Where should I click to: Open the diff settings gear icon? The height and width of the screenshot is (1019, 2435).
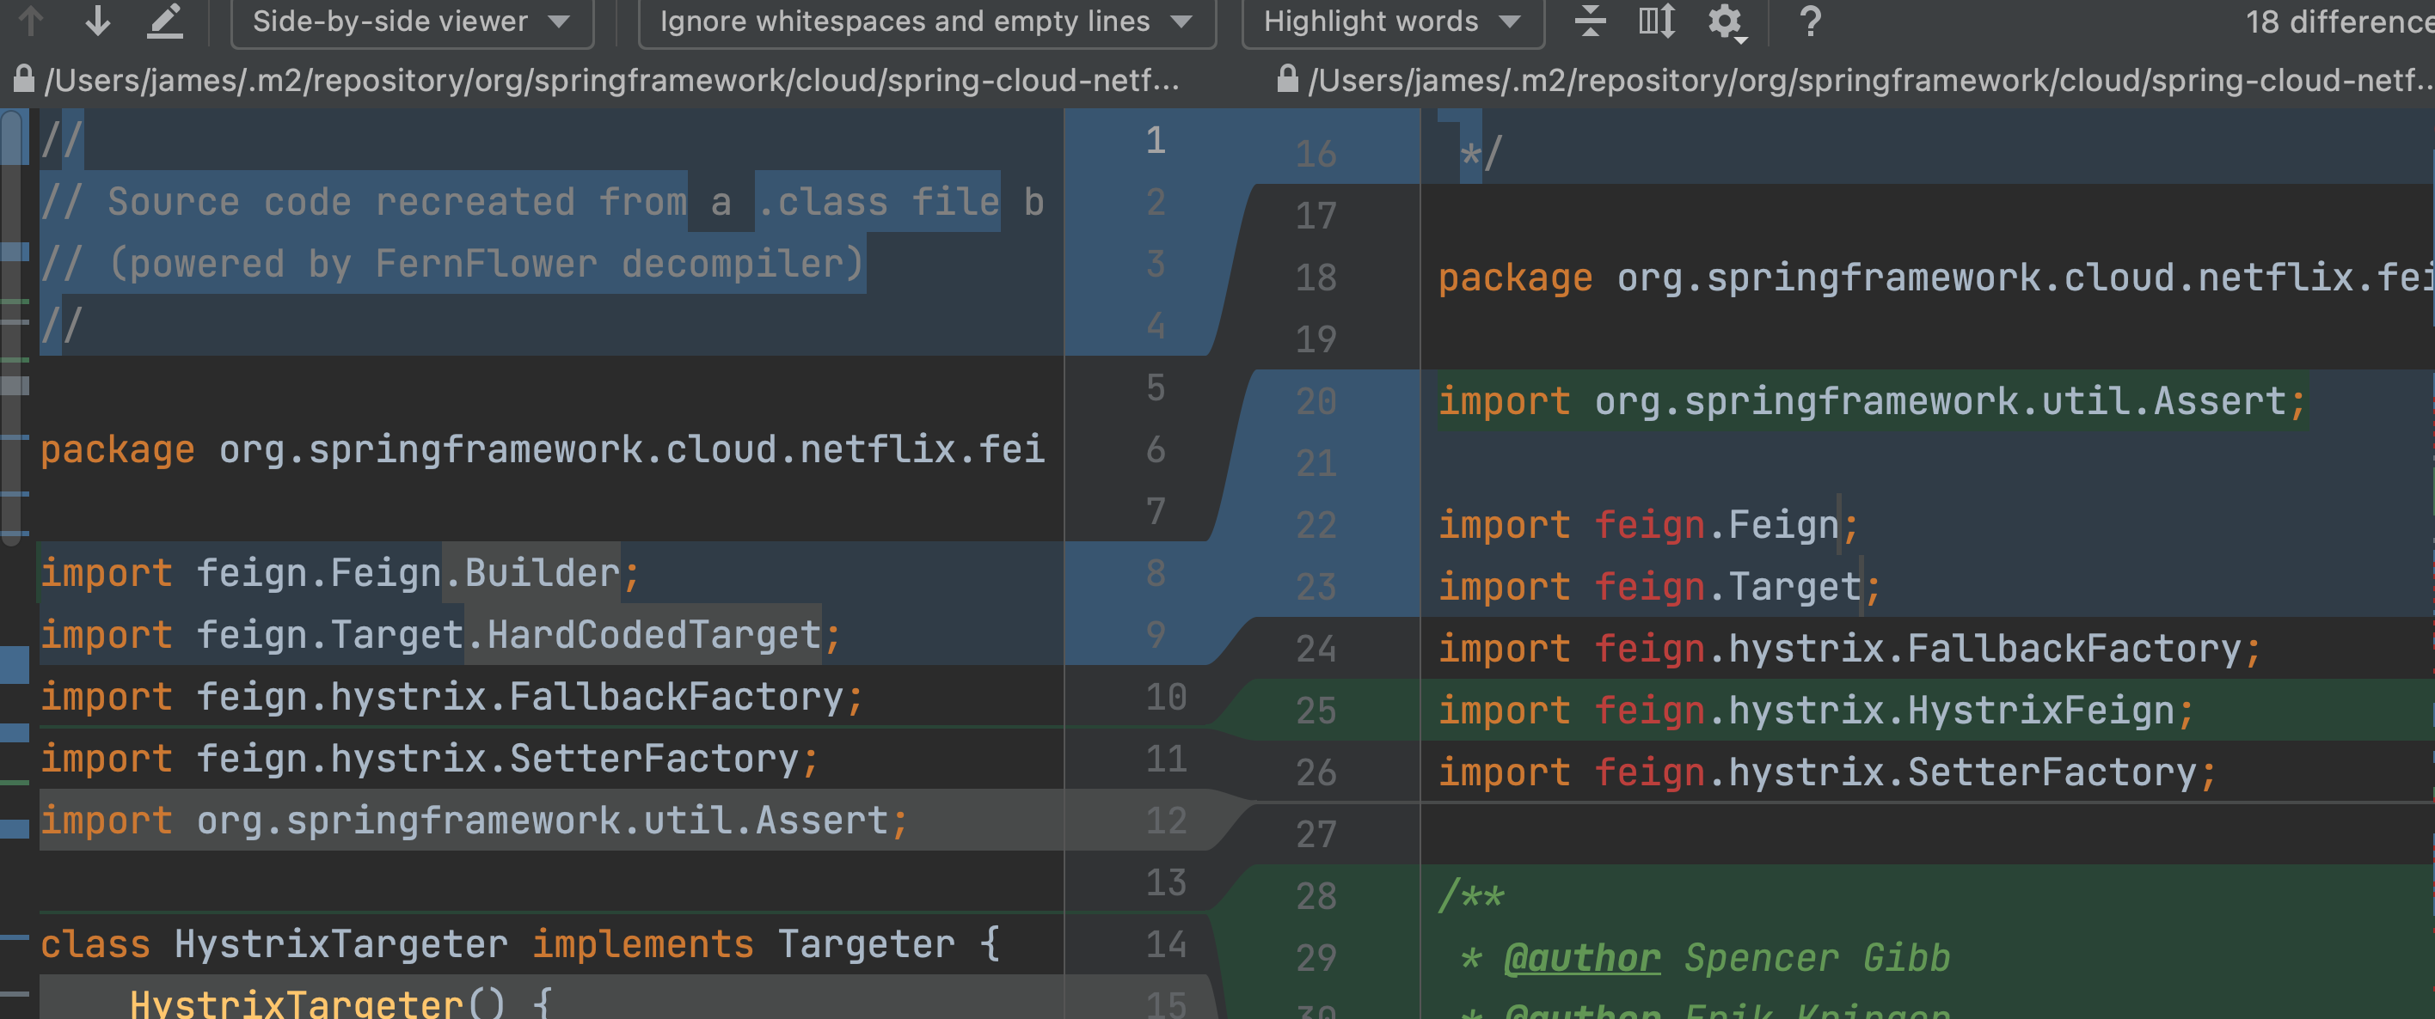[x=1723, y=21]
